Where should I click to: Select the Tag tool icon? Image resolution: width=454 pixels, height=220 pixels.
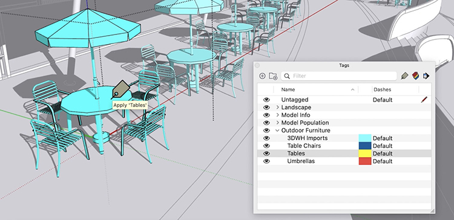(x=404, y=76)
